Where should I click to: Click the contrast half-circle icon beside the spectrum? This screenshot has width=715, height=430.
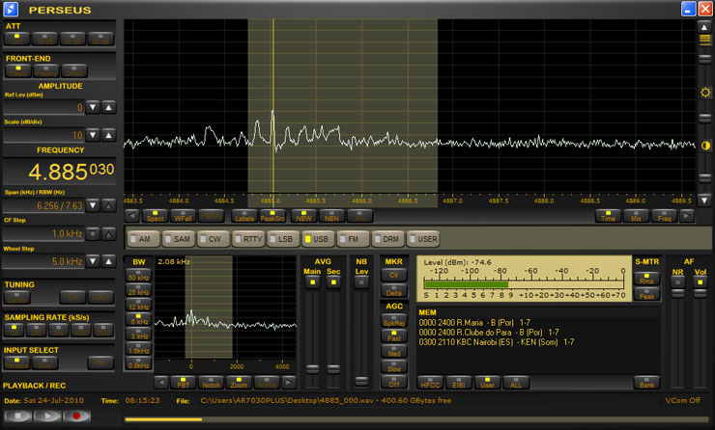coord(705,146)
